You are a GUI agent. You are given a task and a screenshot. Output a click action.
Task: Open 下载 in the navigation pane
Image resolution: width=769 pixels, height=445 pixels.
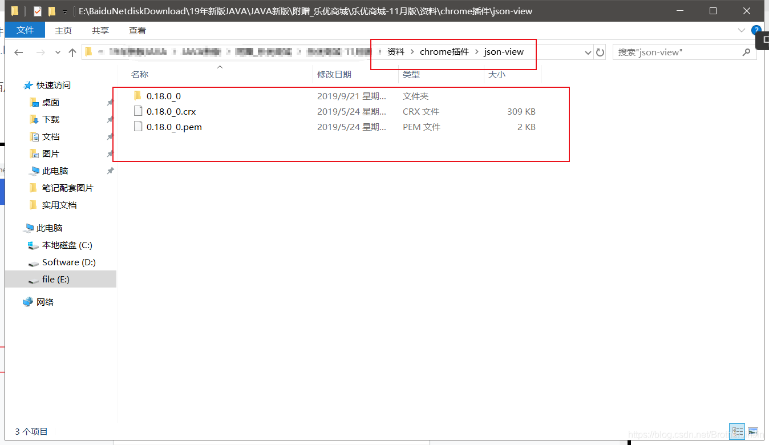[x=51, y=119]
